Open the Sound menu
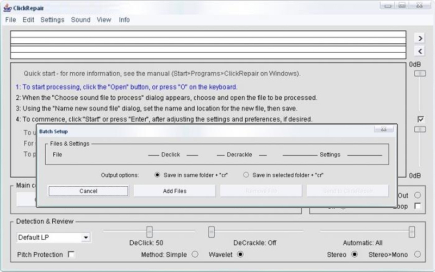 click(x=80, y=20)
